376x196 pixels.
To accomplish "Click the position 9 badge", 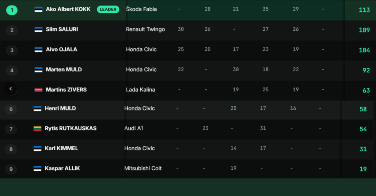I will 11,169.
